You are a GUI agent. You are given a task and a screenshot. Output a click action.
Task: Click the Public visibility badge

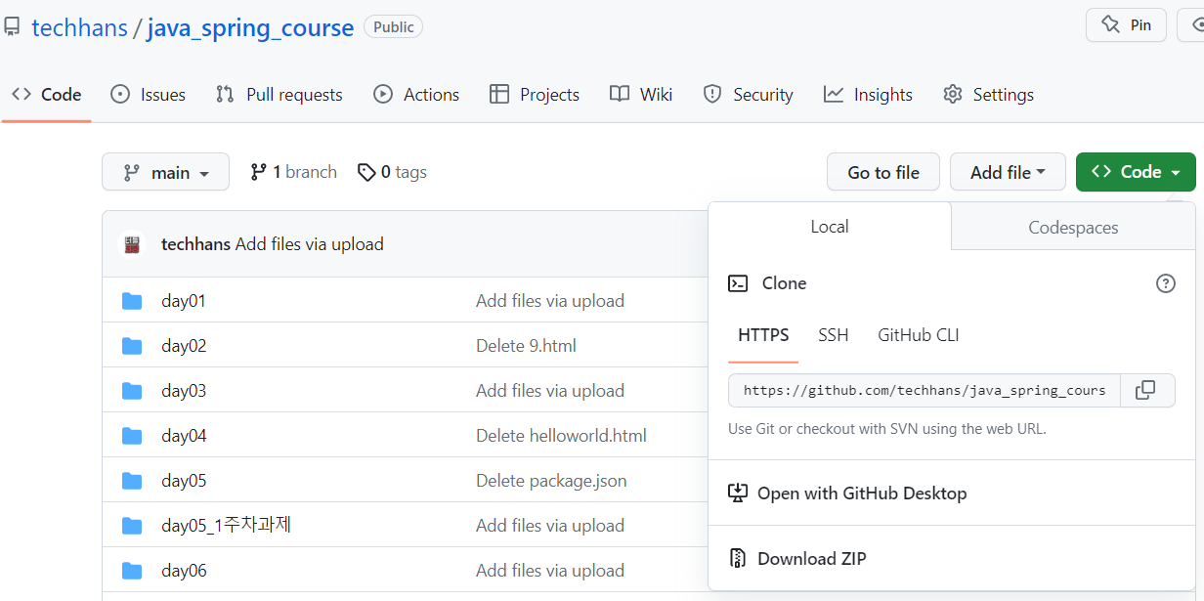click(x=393, y=27)
